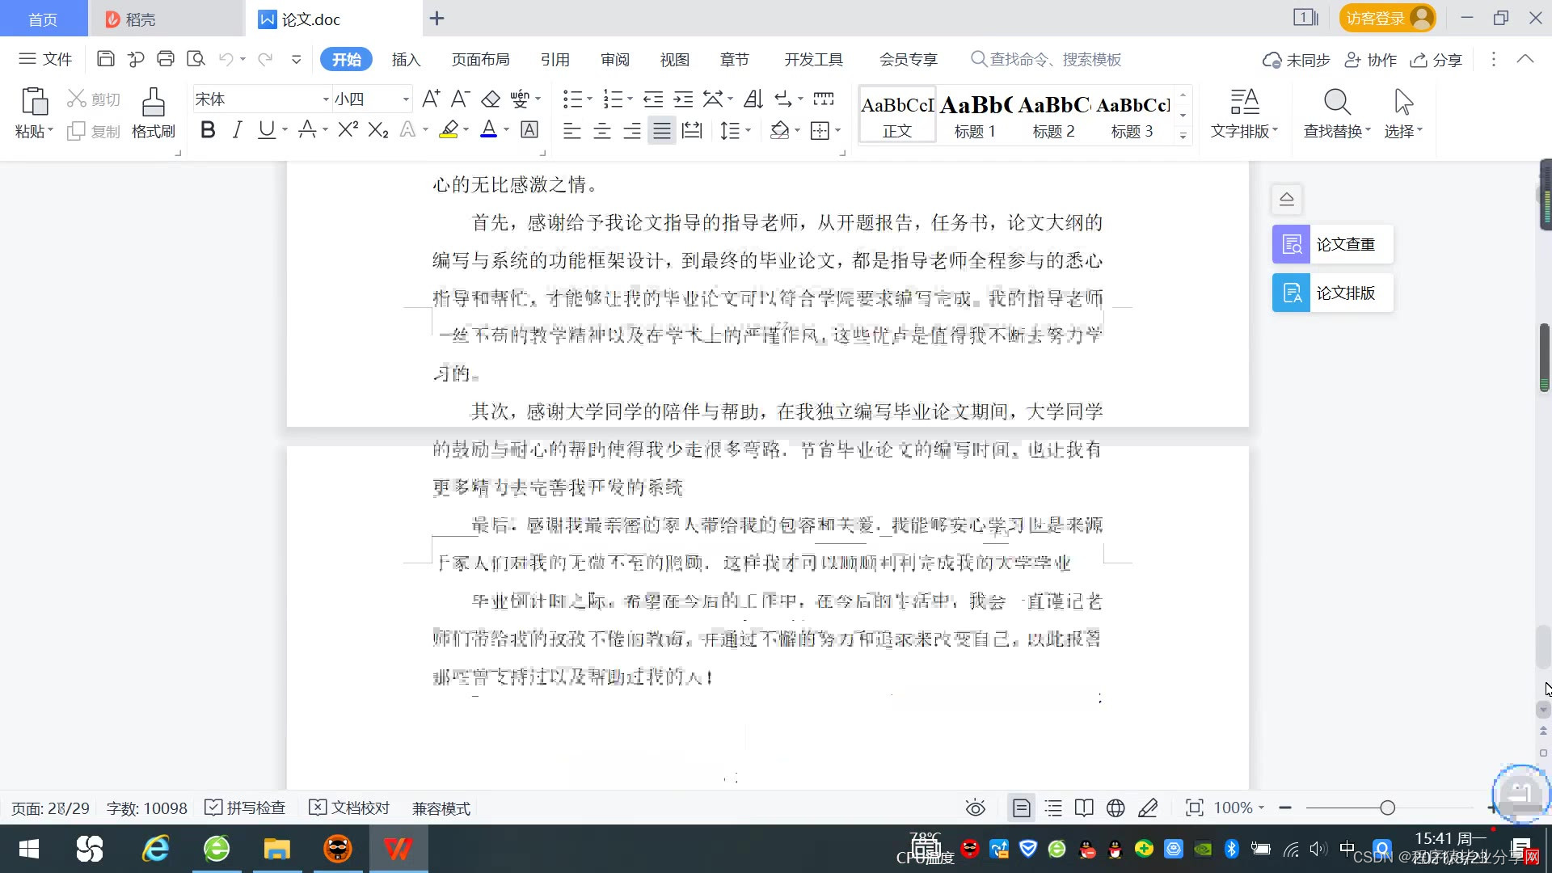Click the 论文排版 button

coord(1332,293)
